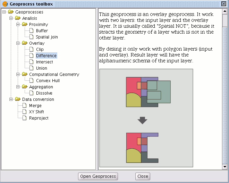The image size is (229, 183).
Task: Click the Overlay folder icon
Action: click(x=25, y=43)
